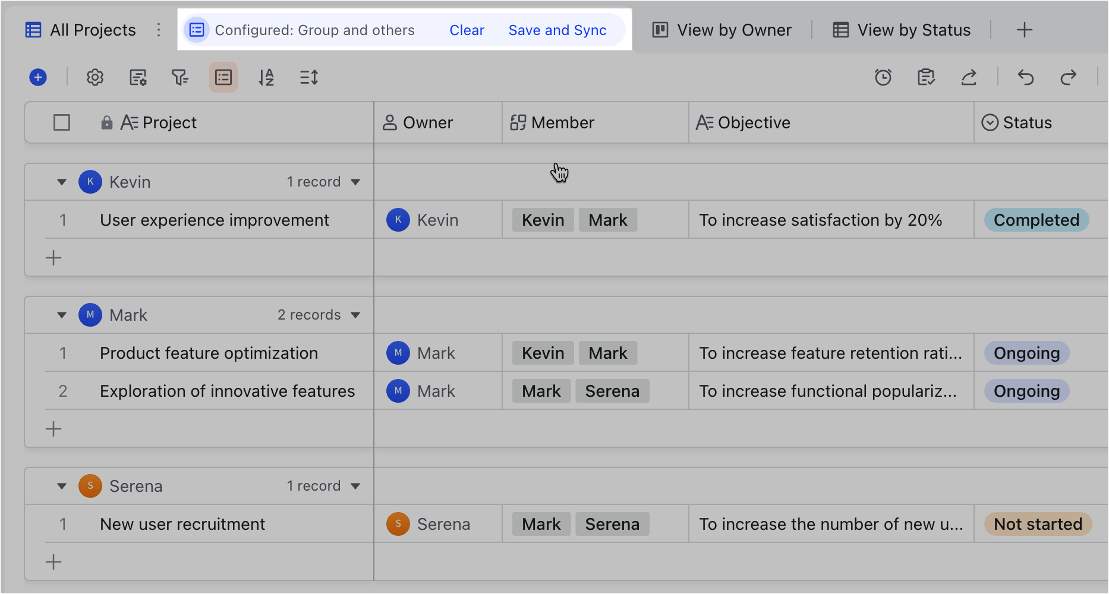Click the undo arrow
Screen dimensions: 1109x594
pyautogui.click(x=1026, y=77)
